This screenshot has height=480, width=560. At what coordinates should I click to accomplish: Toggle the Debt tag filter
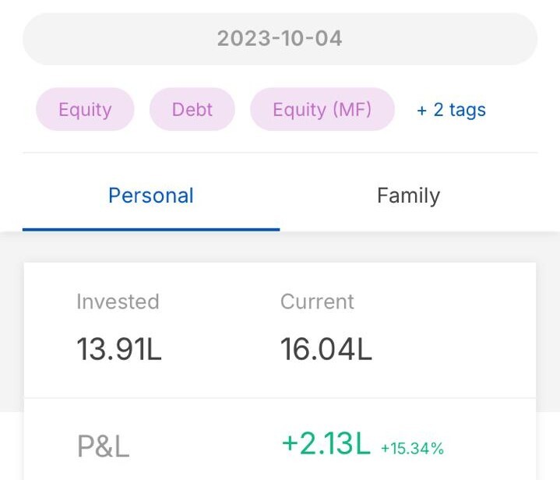(192, 109)
